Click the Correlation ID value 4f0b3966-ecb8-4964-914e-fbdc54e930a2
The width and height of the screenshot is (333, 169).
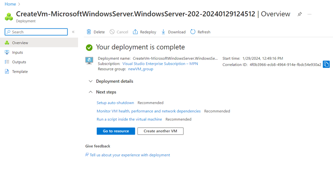pos(286,65)
